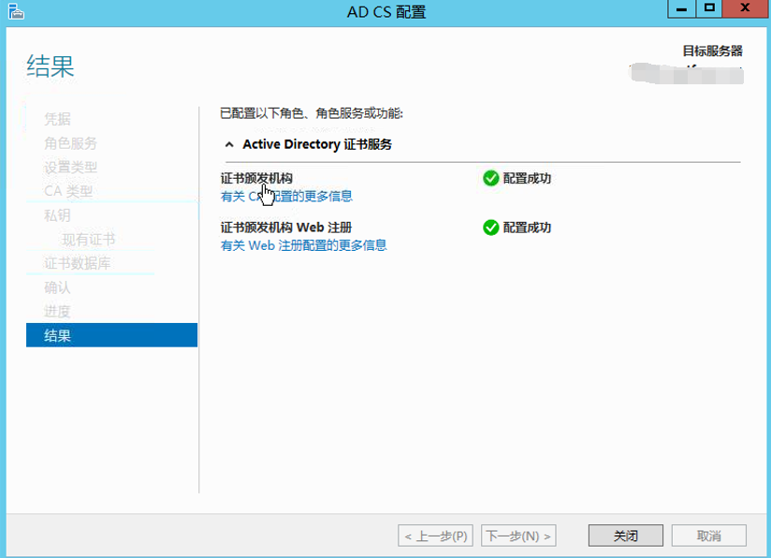Viewport: 771px width, 558px height.
Task: Click the 证书颁发机构 Web 注册 label
Action: [x=286, y=228]
